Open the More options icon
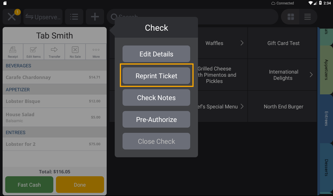This screenshot has height=196, width=333. [96, 51]
